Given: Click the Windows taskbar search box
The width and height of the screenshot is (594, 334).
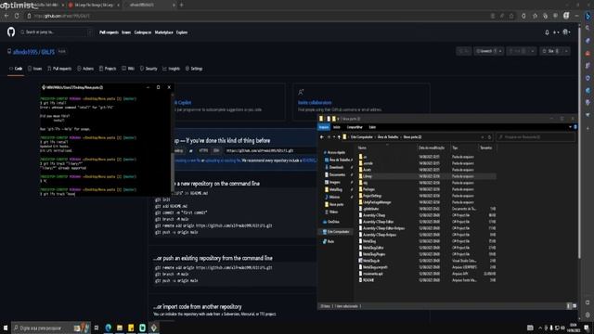Looking at the screenshot, I should [x=51, y=328].
